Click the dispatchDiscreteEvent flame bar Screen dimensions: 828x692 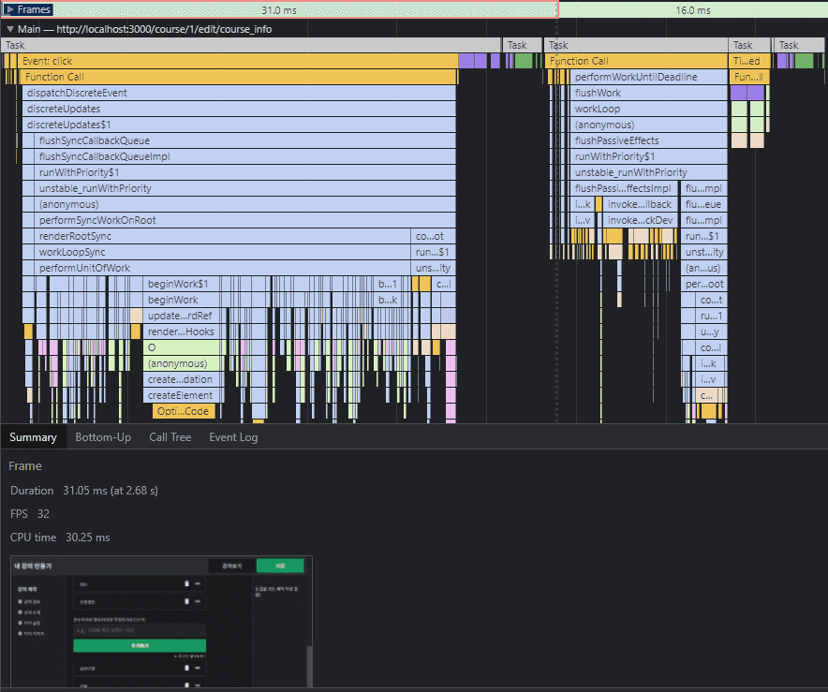point(234,93)
